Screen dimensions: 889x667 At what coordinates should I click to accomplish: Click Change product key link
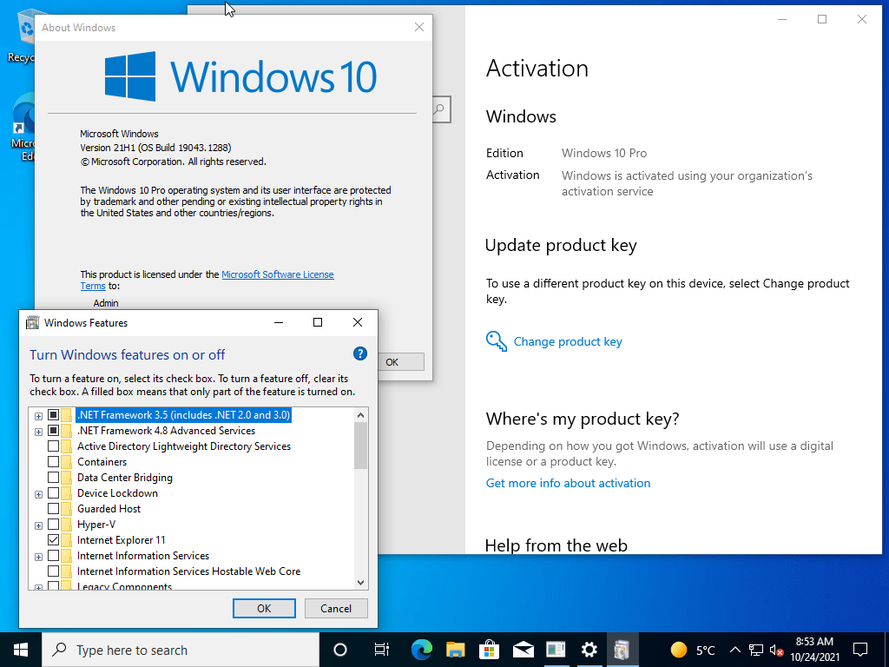pos(568,341)
